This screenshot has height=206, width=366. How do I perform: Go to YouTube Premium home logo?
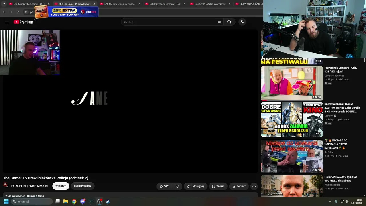pyautogui.click(x=23, y=22)
